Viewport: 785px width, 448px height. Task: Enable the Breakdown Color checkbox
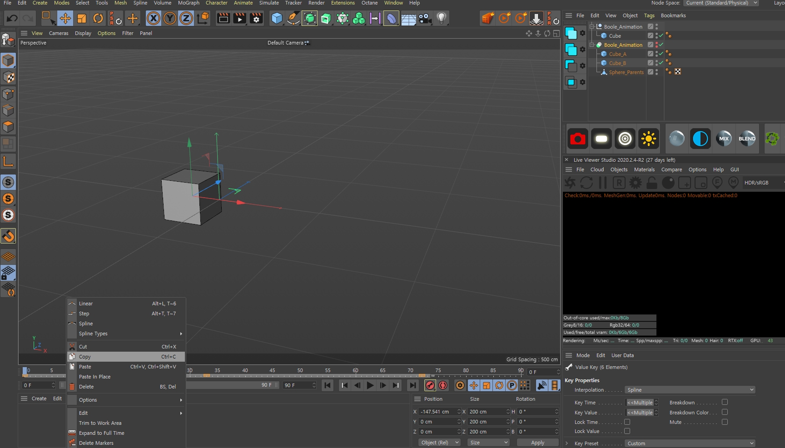pyautogui.click(x=725, y=412)
